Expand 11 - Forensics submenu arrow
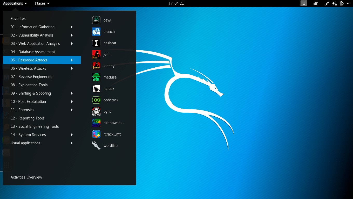353x199 pixels. [x=72, y=110]
